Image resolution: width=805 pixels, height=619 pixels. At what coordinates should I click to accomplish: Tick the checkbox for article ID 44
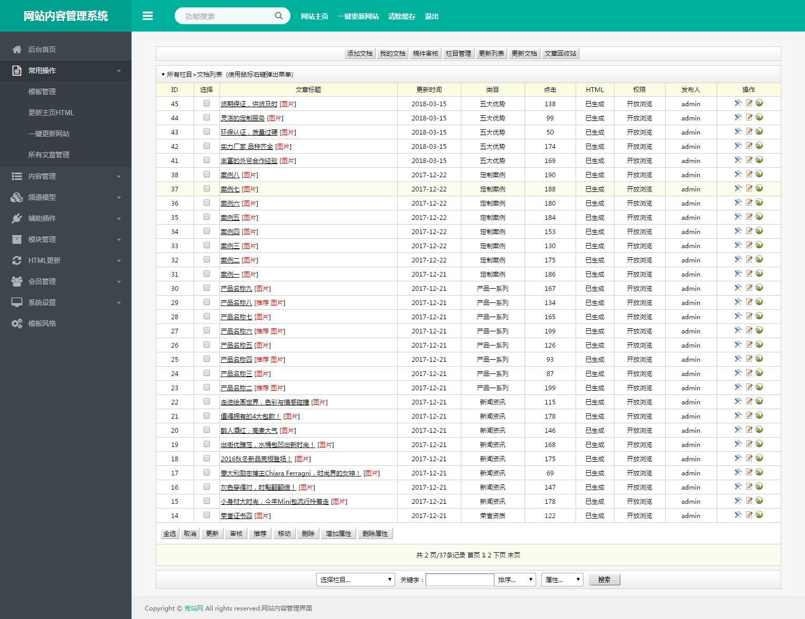coord(207,118)
